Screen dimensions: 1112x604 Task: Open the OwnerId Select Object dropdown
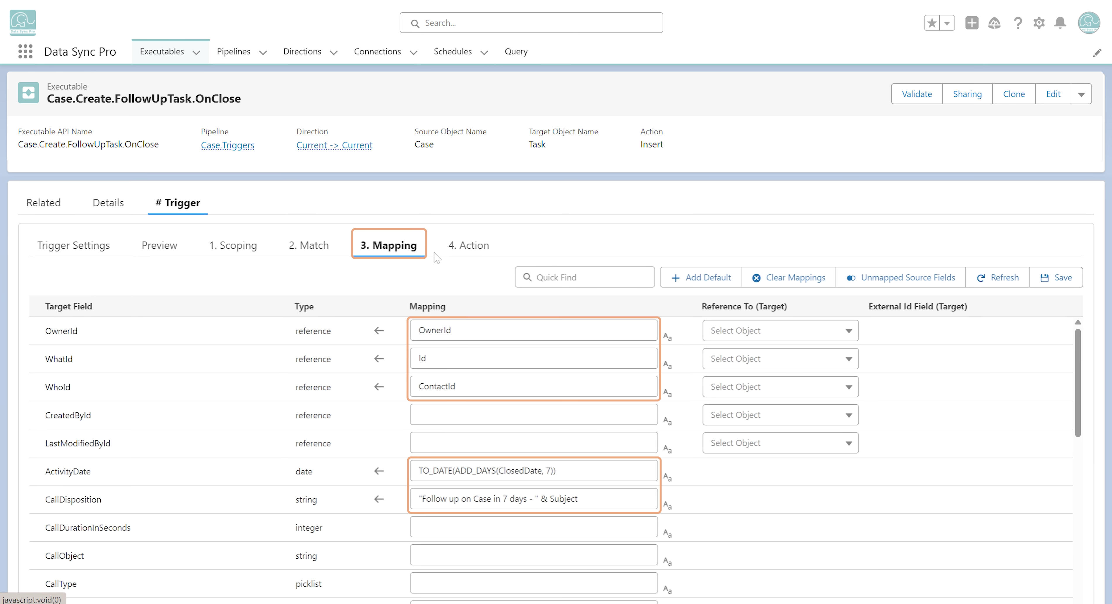point(780,331)
